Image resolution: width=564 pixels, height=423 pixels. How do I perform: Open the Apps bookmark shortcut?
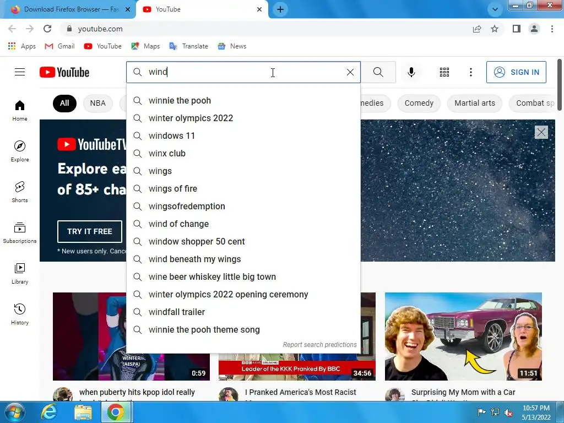coord(21,46)
